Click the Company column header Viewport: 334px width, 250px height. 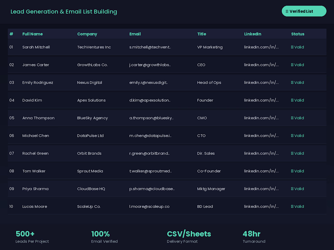pyautogui.click(x=87, y=34)
